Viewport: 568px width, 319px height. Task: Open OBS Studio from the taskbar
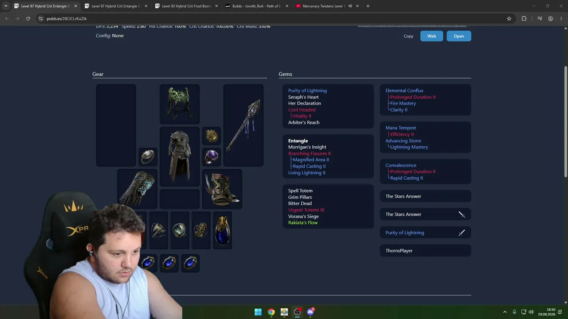297,312
